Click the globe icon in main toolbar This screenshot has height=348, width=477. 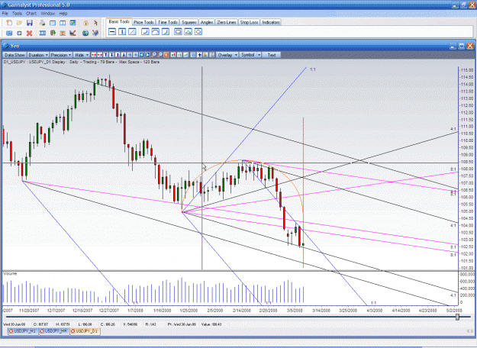(x=85, y=33)
